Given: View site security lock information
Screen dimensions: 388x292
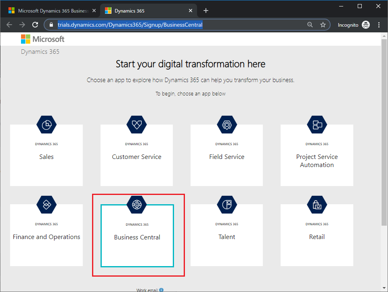Looking at the screenshot, I should click(x=51, y=25).
